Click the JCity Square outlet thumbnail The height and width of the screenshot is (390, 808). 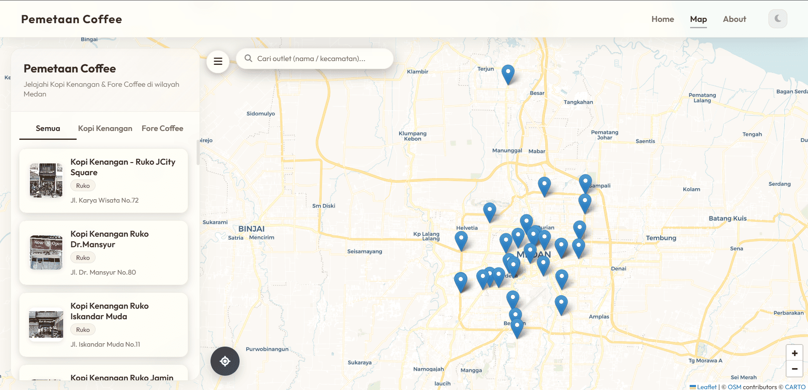(x=46, y=180)
